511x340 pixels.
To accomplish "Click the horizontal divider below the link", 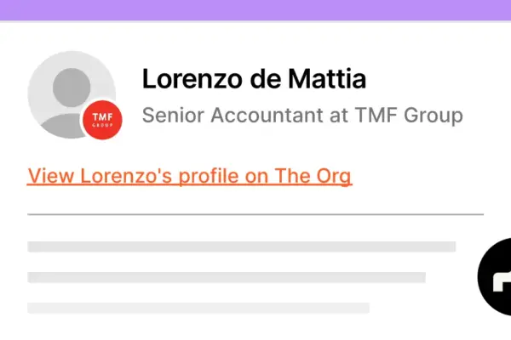I will 255,214.
